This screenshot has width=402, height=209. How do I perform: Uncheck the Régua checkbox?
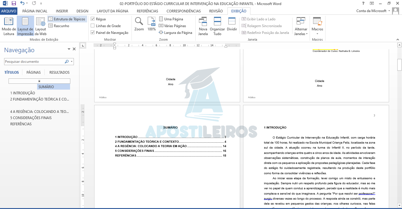point(93,19)
